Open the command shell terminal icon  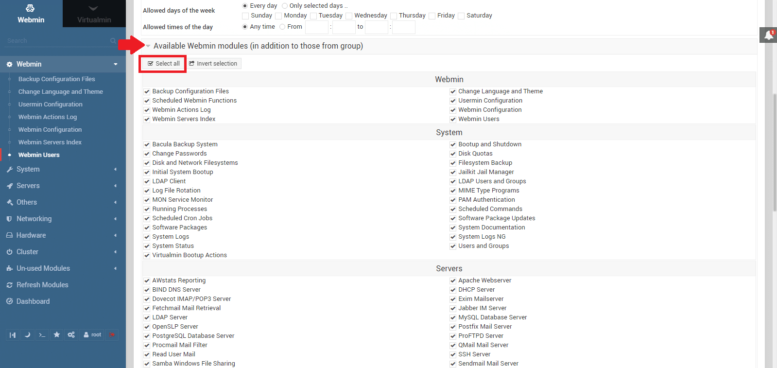pyautogui.click(x=42, y=335)
